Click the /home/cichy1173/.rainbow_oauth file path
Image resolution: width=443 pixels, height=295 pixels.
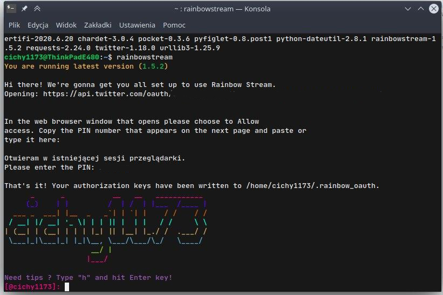[312, 185]
